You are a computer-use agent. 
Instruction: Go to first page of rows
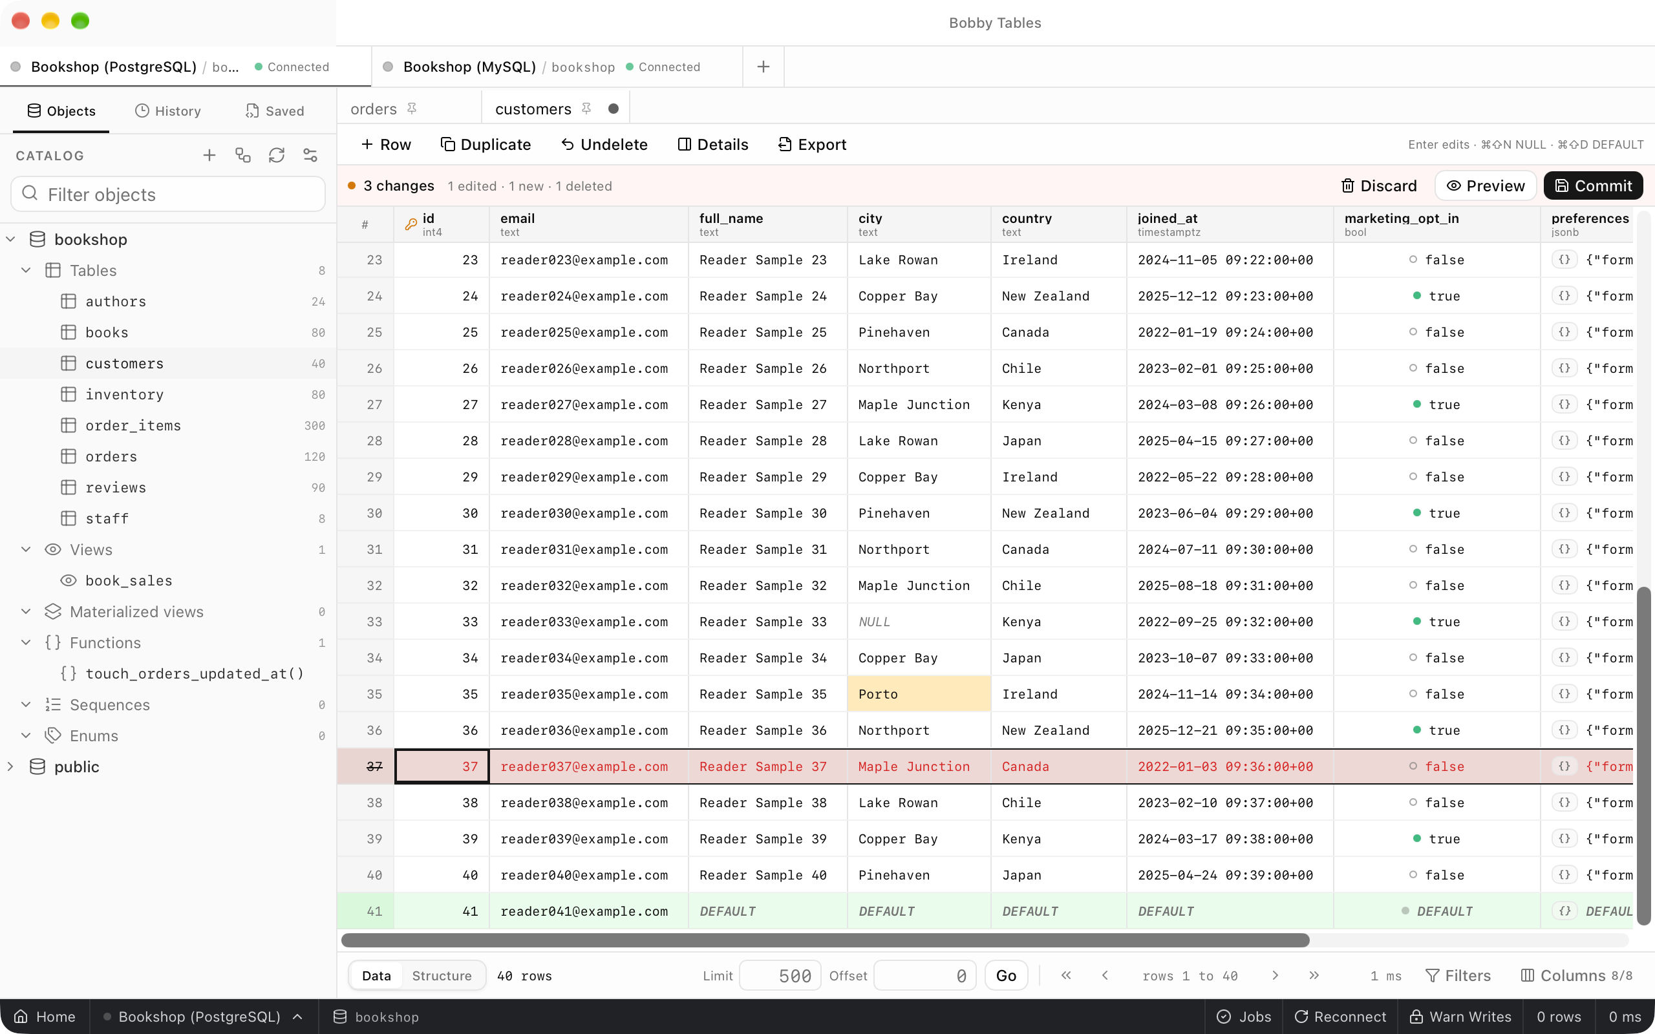point(1066,975)
